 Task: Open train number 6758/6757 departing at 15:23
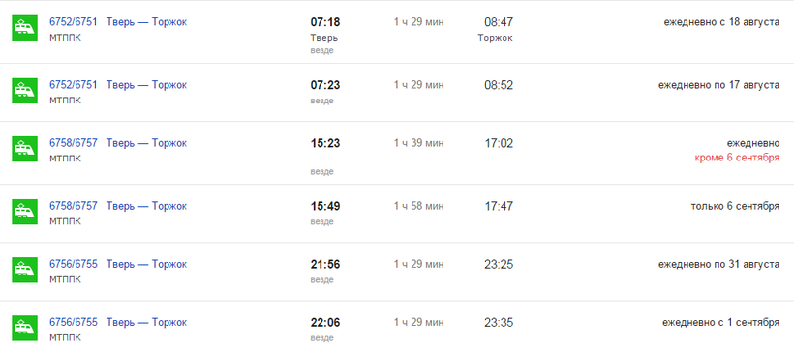(x=73, y=143)
